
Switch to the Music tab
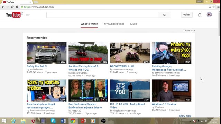click(134, 24)
